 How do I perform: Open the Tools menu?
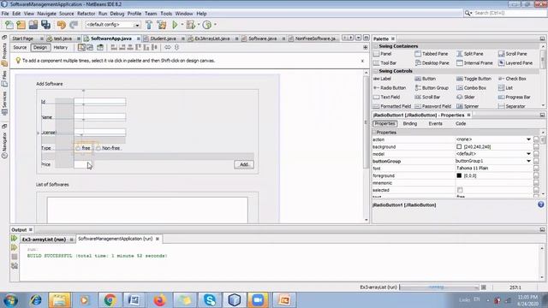tap(166, 14)
